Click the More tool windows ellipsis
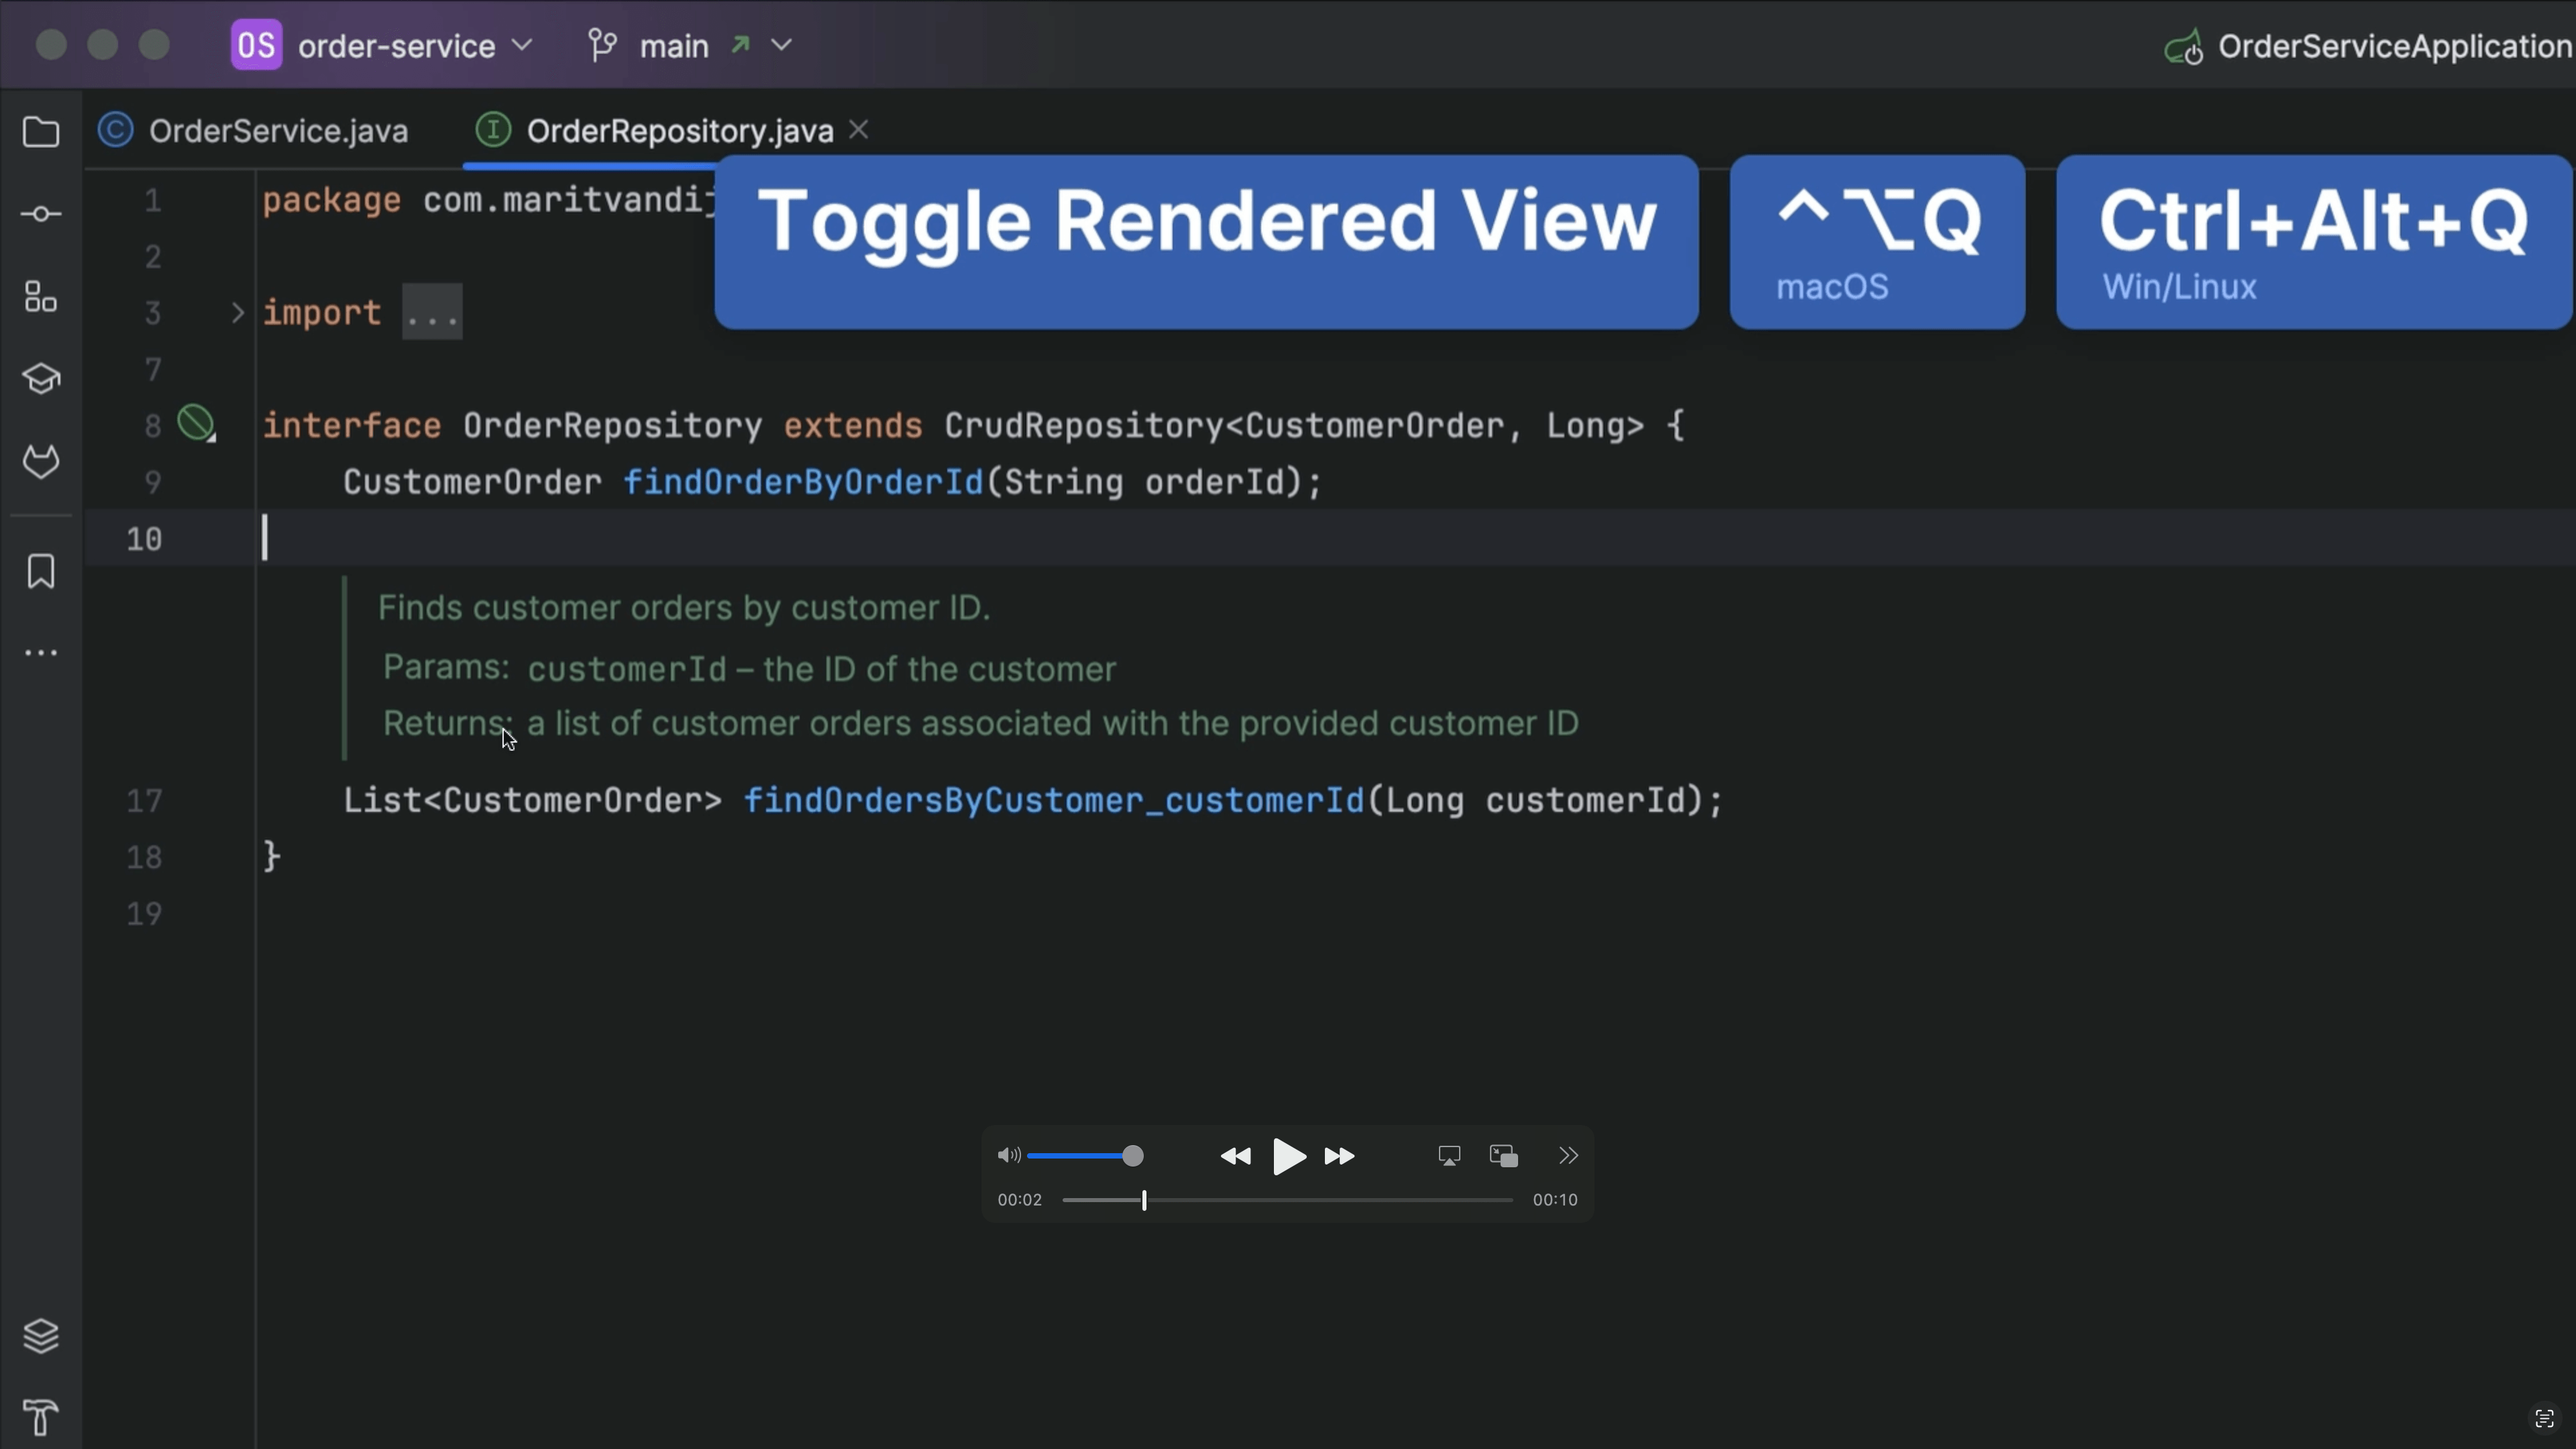This screenshot has height=1449, width=2576. [41, 653]
